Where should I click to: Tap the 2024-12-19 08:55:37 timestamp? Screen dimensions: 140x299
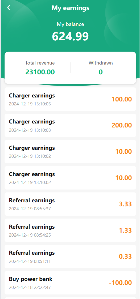click(30, 209)
